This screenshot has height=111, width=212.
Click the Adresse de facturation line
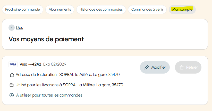67,75
